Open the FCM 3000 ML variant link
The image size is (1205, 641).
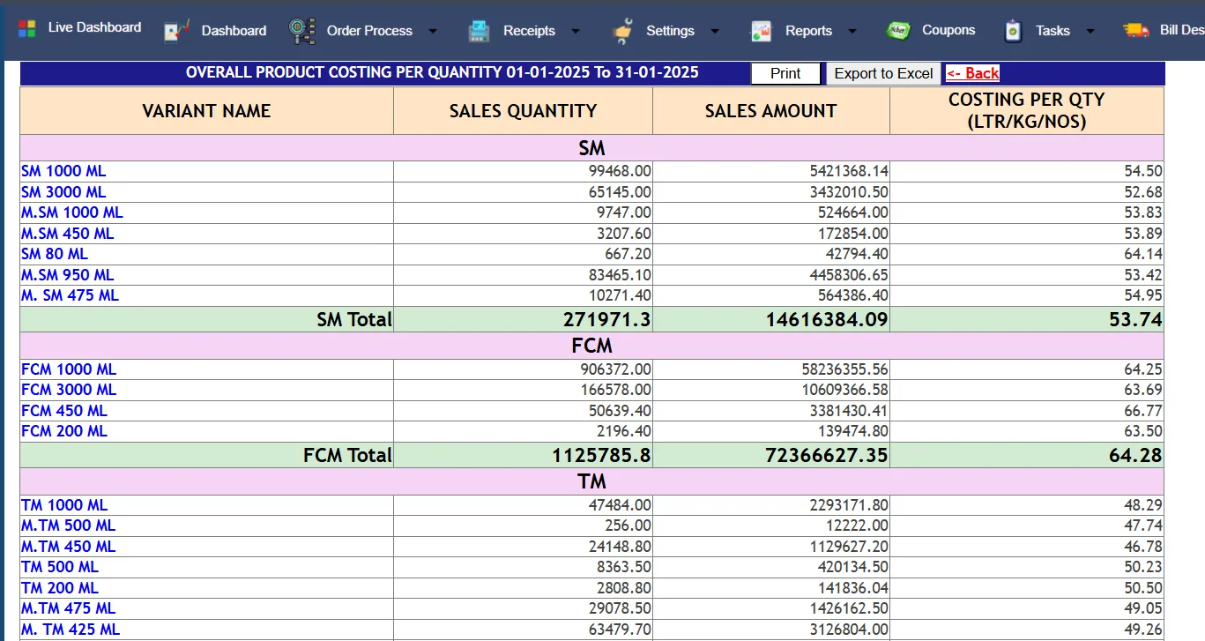[x=69, y=390]
